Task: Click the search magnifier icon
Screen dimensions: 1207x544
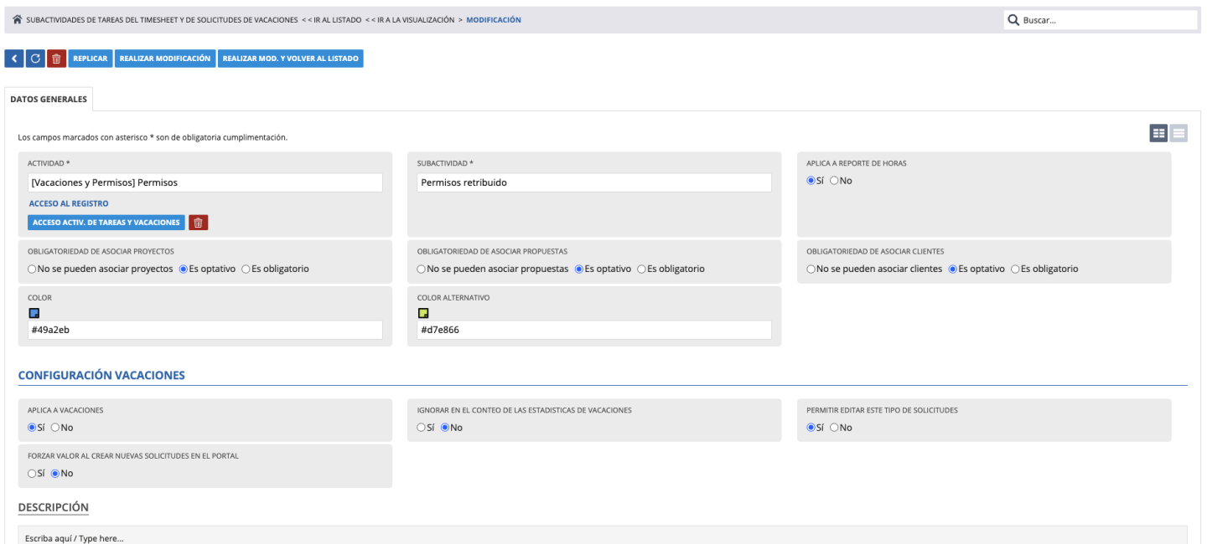Action: point(1013,20)
